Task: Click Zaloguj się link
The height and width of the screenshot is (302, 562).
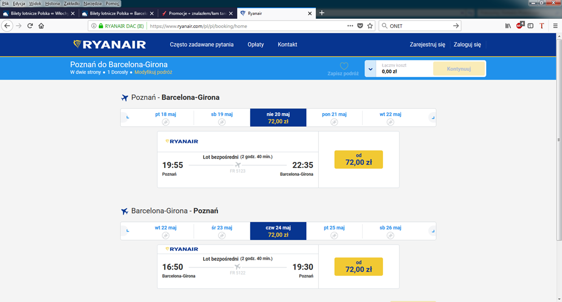Action: point(467,44)
